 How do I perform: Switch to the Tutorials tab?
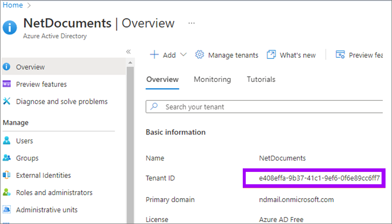(261, 79)
